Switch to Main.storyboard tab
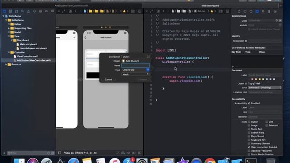 pyautogui.click(x=210, y=6)
